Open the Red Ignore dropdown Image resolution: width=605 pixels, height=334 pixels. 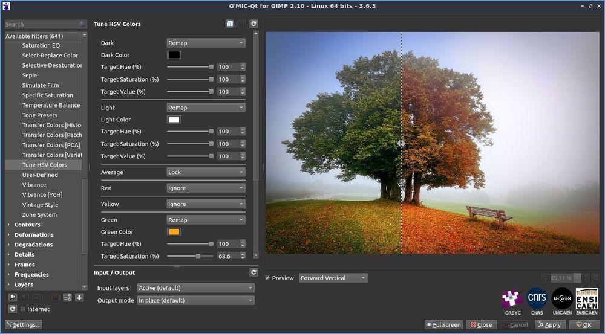(x=206, y=188)
